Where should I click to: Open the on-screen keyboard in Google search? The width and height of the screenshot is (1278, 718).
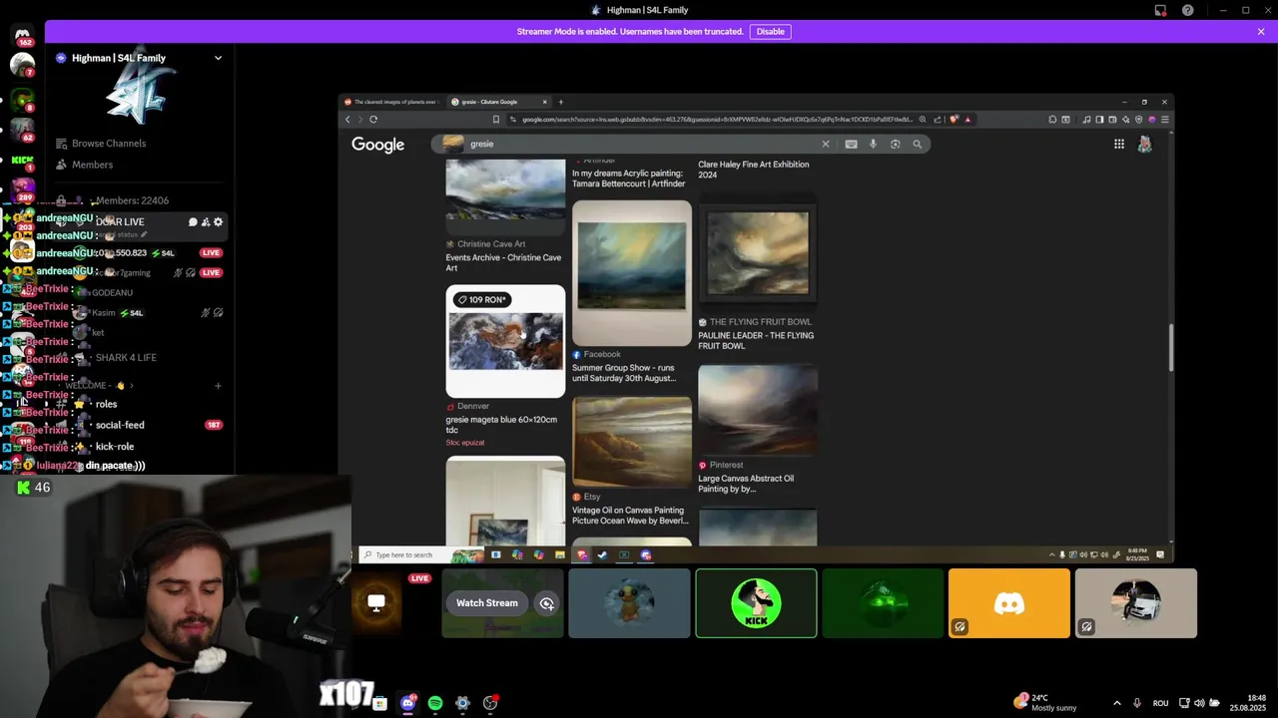click(x=851, y=144)
